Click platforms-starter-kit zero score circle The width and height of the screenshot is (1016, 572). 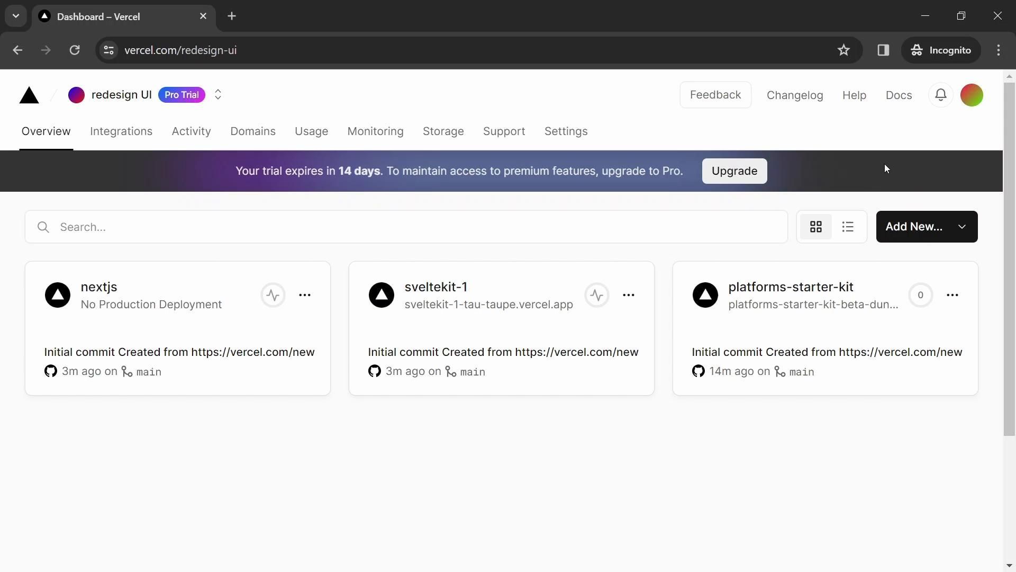pos(920,295)
